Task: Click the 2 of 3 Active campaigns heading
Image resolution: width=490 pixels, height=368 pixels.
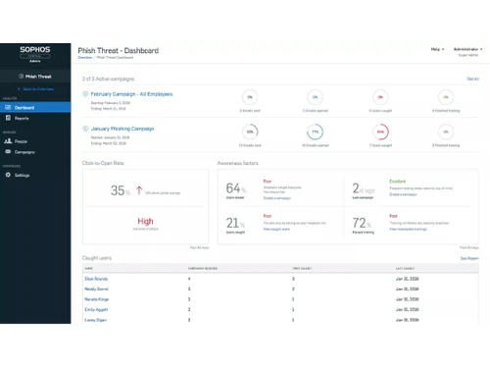Action: pyautogui.click(x=108, y=79)
